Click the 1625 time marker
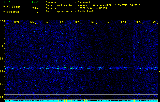 (78, 22)
